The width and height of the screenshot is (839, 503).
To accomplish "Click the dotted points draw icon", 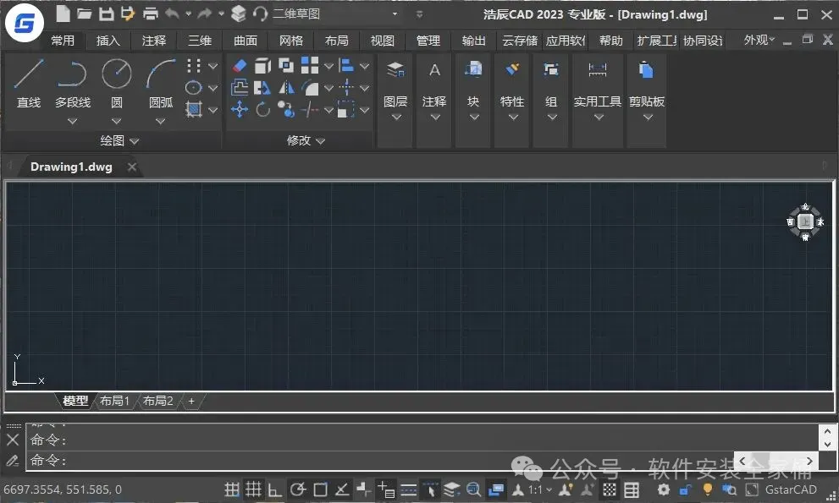I will click(x=194, y=66).
